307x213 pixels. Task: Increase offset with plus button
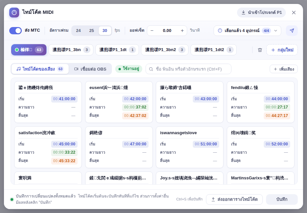pos(182,31)
